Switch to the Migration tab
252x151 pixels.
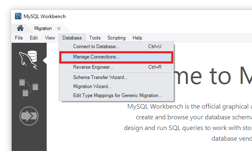tap(43, 28)
